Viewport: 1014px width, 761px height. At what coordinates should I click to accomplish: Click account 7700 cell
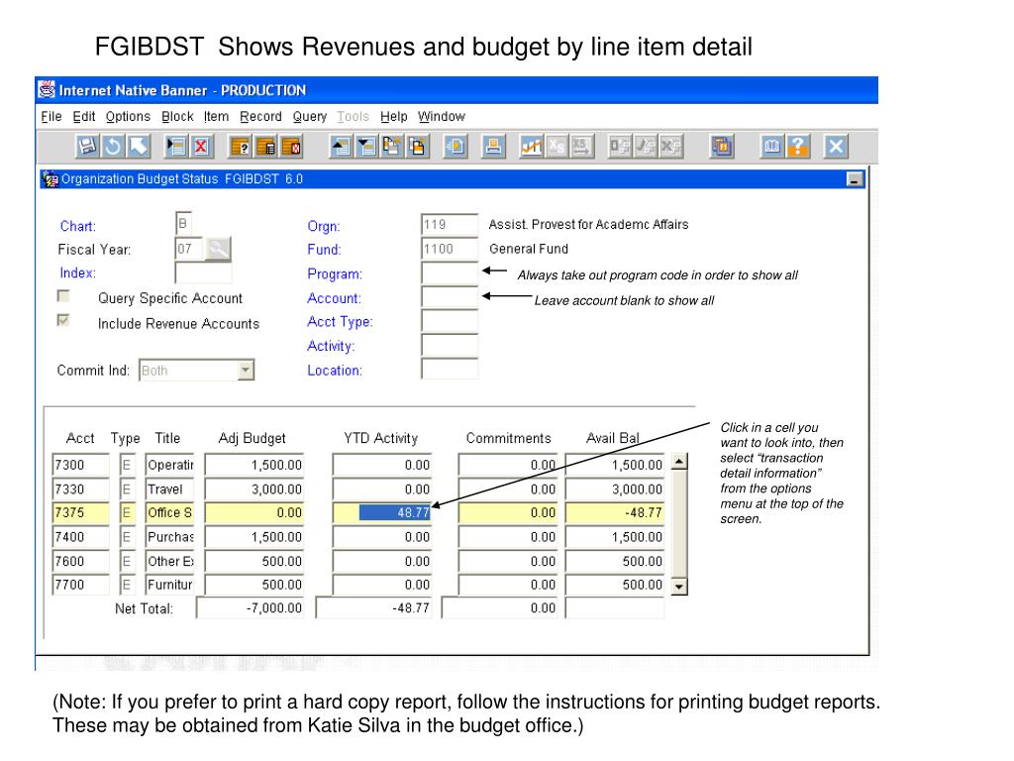[81, 585]
